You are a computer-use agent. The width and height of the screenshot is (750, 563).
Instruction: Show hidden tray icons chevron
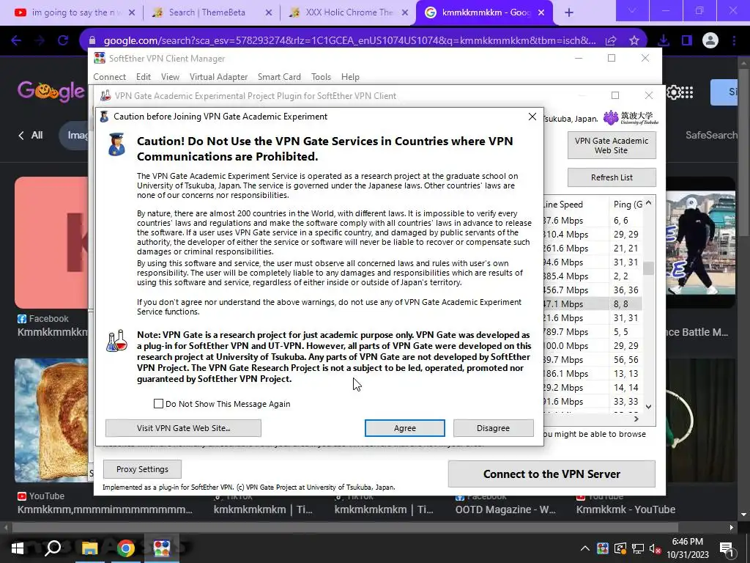tap(584, 548)
